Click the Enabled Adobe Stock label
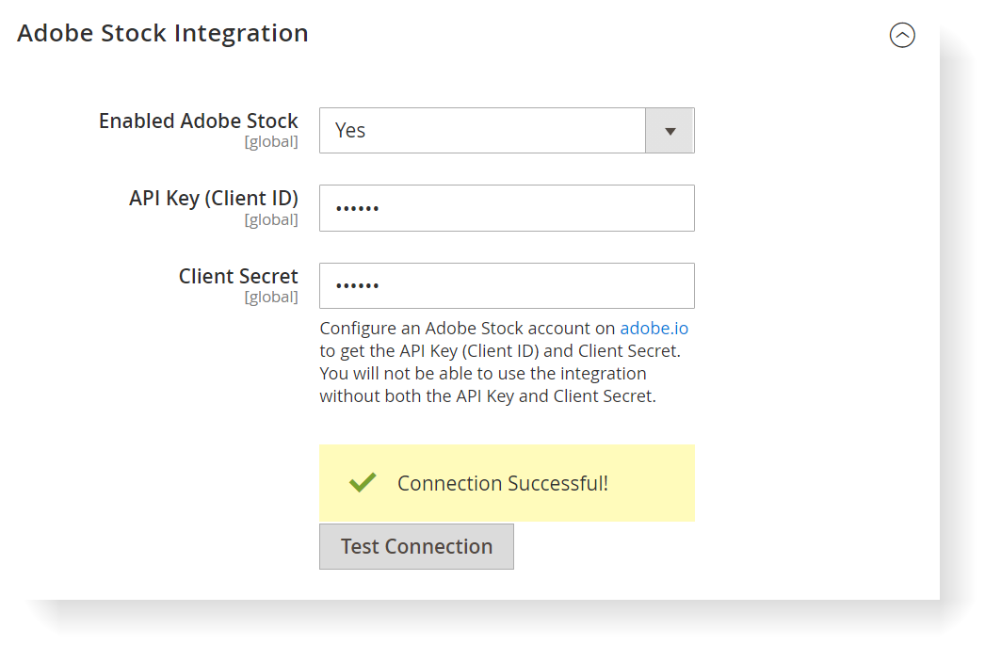Screen dimensions: 1001x661 (198, 121)
